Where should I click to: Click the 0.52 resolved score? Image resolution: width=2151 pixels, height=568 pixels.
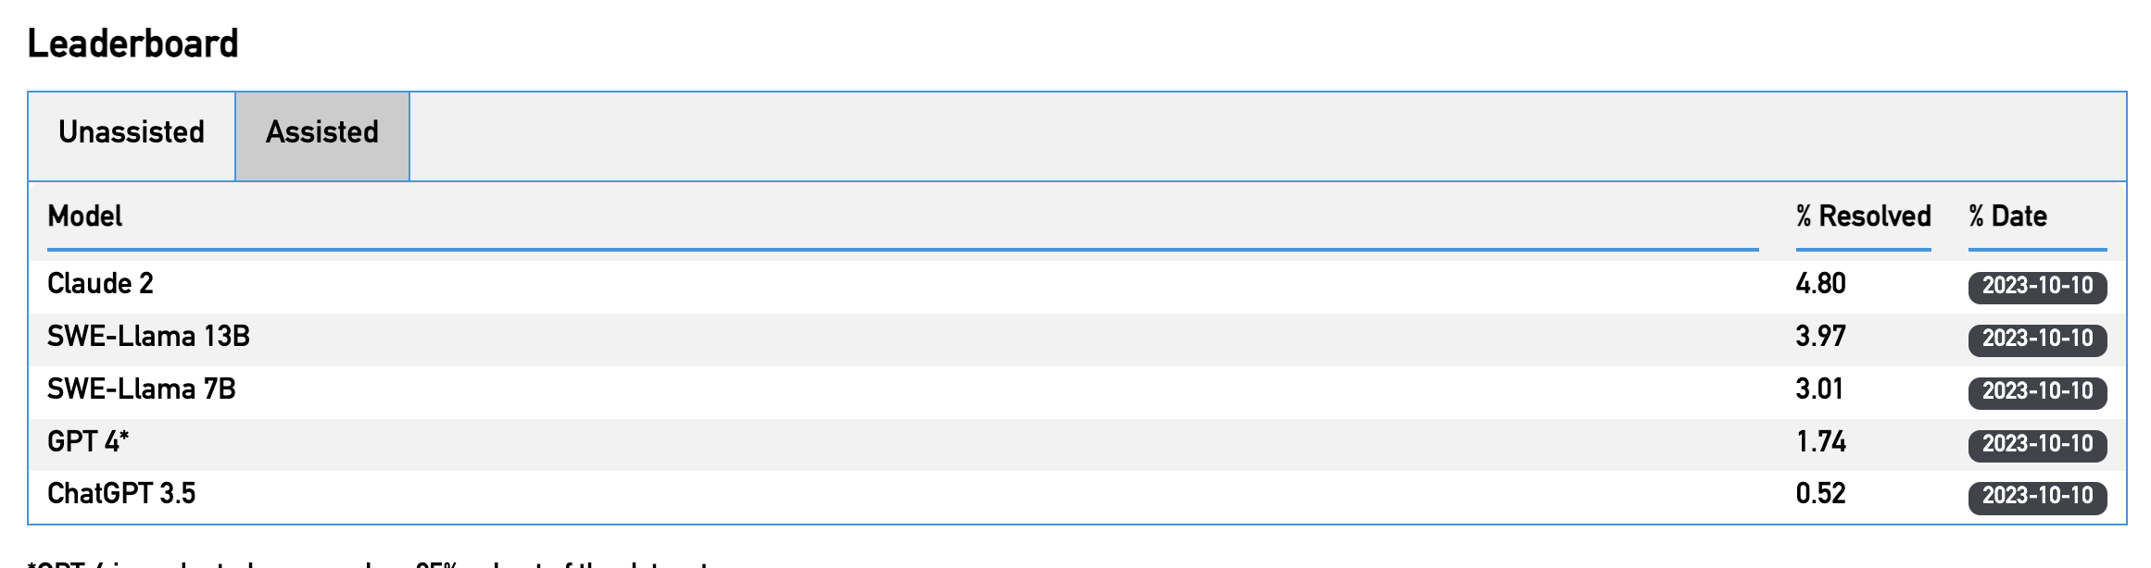pyautogui.click(x=1820, y=494)
